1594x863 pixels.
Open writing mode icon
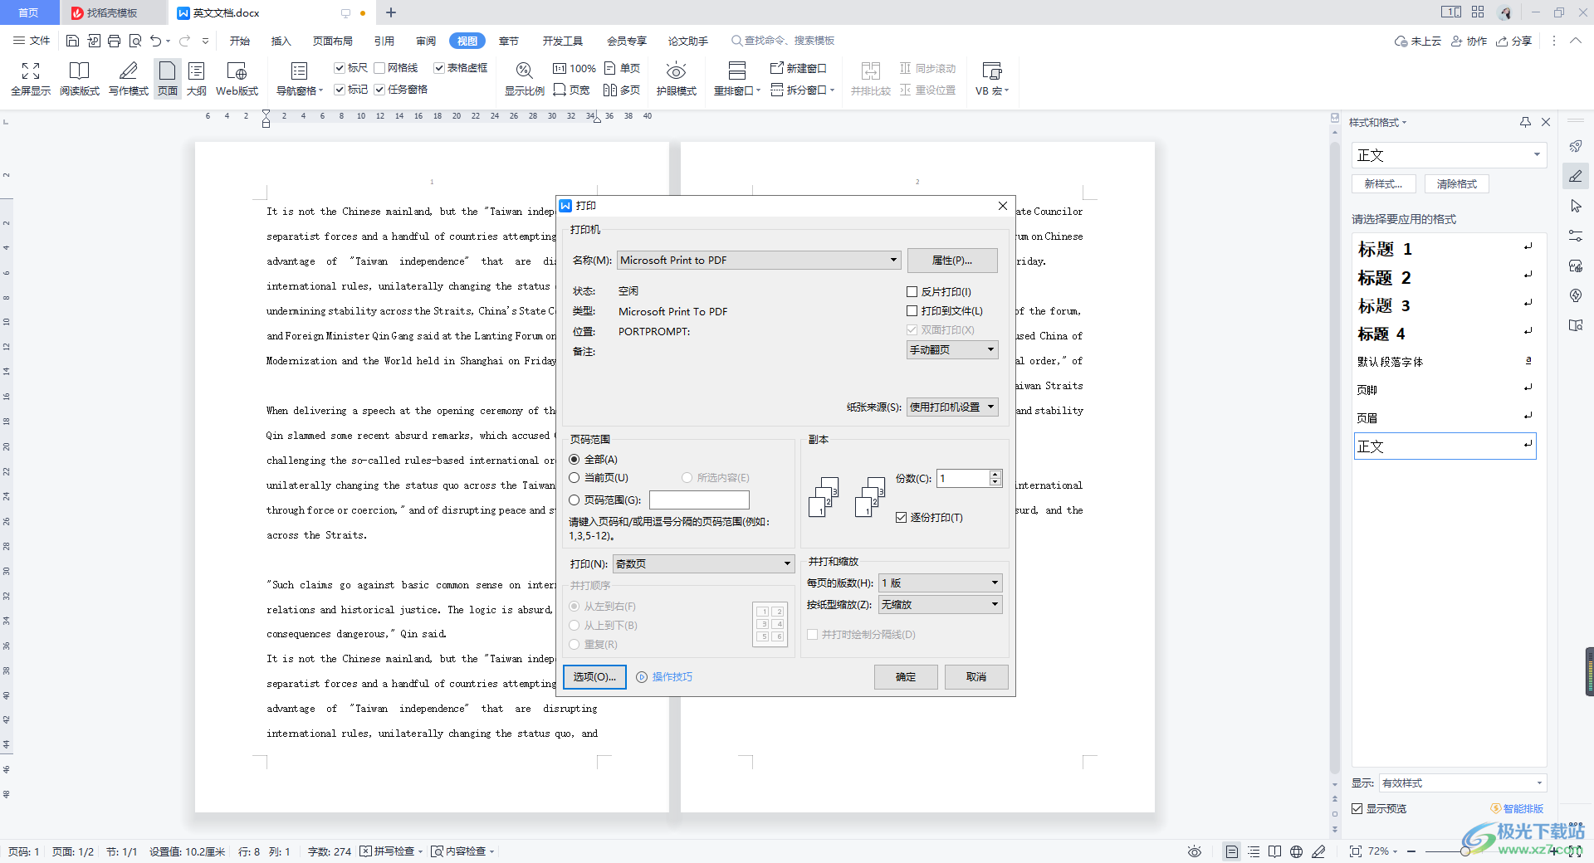tap(128, 71)
